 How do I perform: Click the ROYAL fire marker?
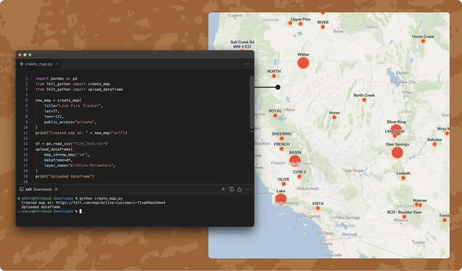(275, 116)
